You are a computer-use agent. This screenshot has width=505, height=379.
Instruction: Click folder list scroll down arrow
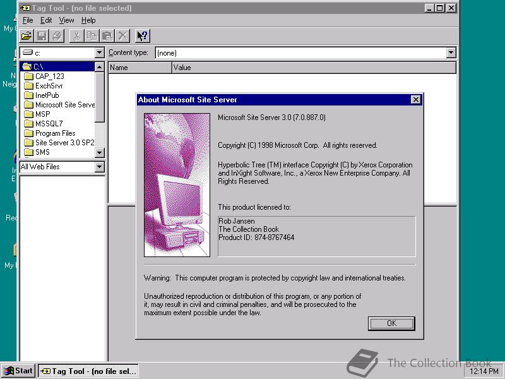pyautogui.click(x=100, y=153)
